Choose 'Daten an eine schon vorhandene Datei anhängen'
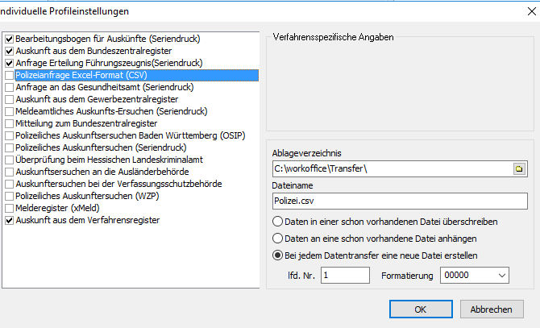This screenshot has height=328, width=540. coord(278,239)
